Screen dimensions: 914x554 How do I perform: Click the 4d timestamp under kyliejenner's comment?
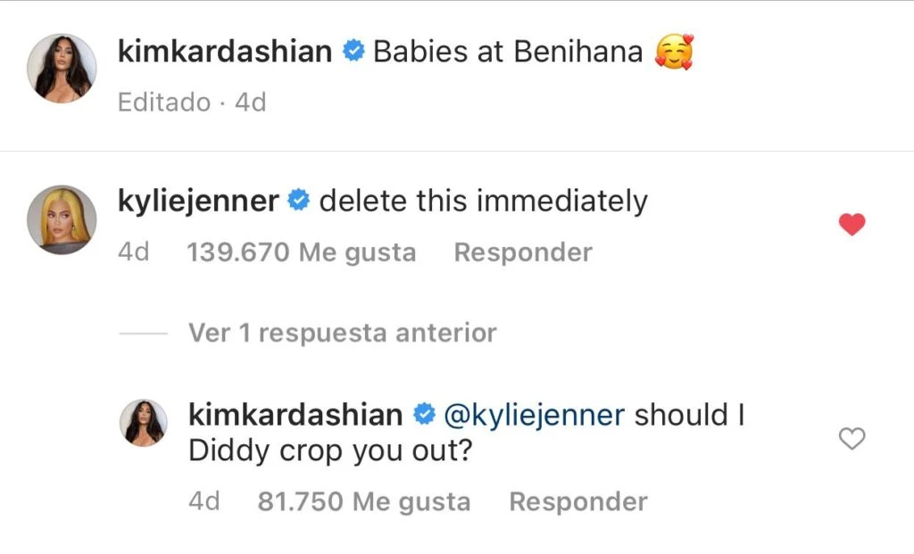click(133, 252)
